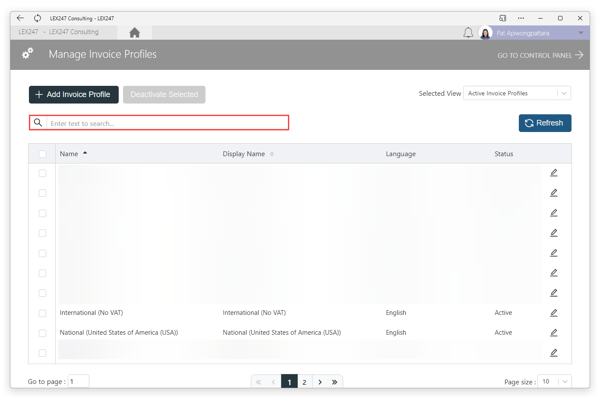Follow the Go To Control Panel link
Viewport: 600px width, 399px height.
540,55
